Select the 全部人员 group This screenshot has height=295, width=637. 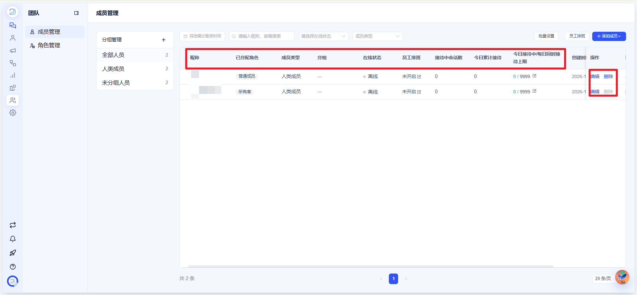pyautogui.click(x=135, y=55)
